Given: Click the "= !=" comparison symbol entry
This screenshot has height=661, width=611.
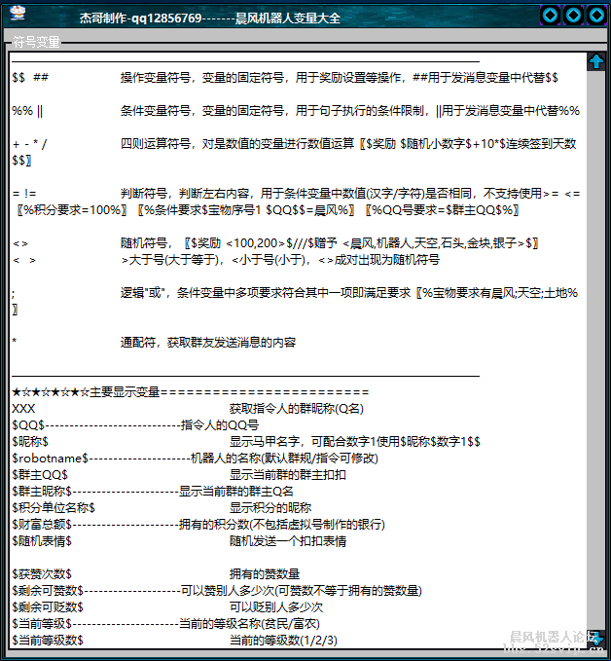Looking at the screenshot, I should pos(24,194).
